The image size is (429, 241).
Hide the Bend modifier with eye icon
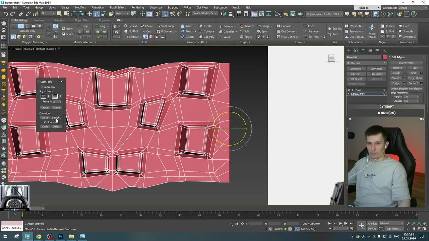click(349, 90)
